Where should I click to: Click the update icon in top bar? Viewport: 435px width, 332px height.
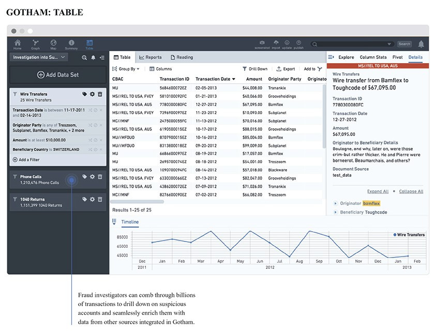(287, 44)
